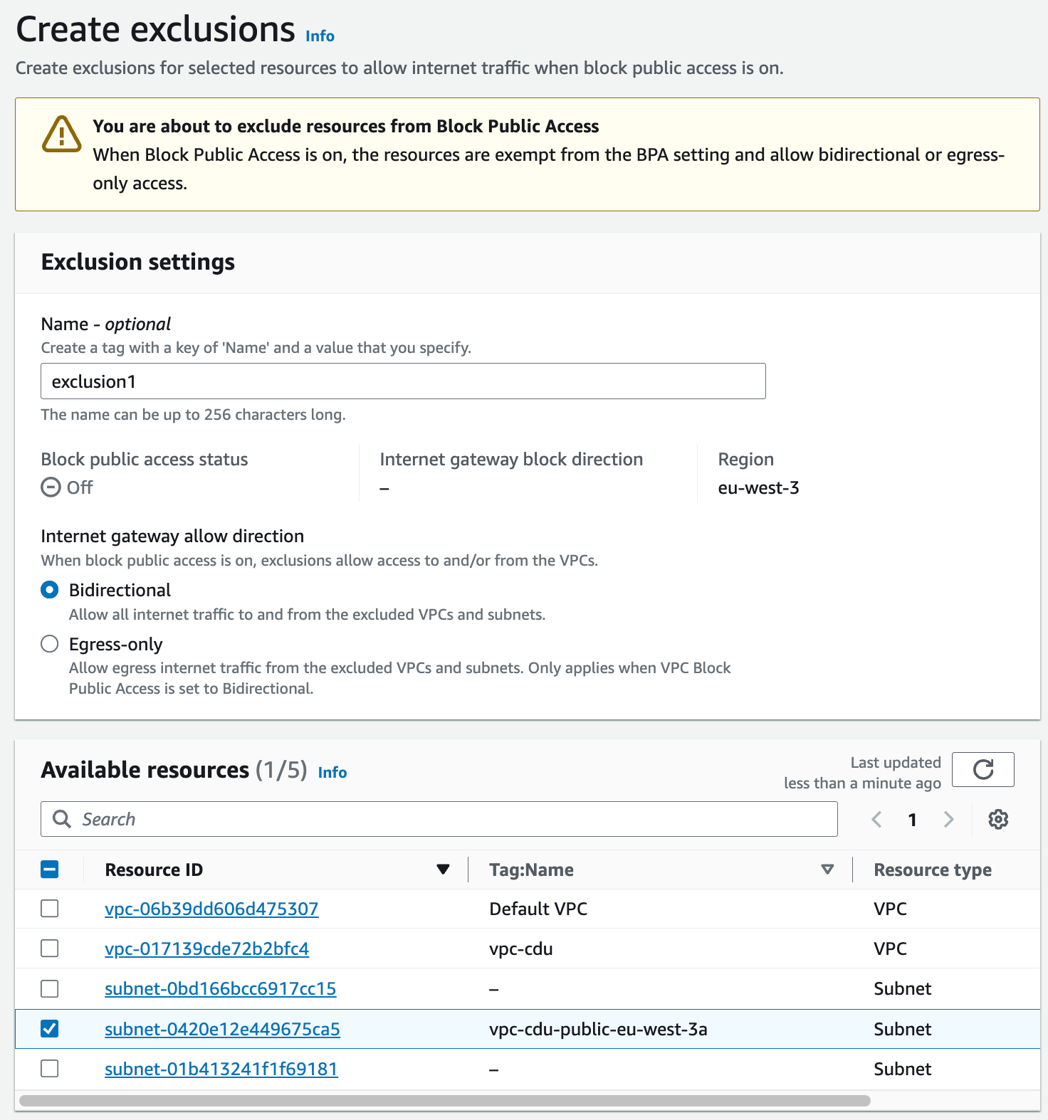Open vpc-06b39dd606d475307 resource link
1048x1120 pixels.
(211, 909)
